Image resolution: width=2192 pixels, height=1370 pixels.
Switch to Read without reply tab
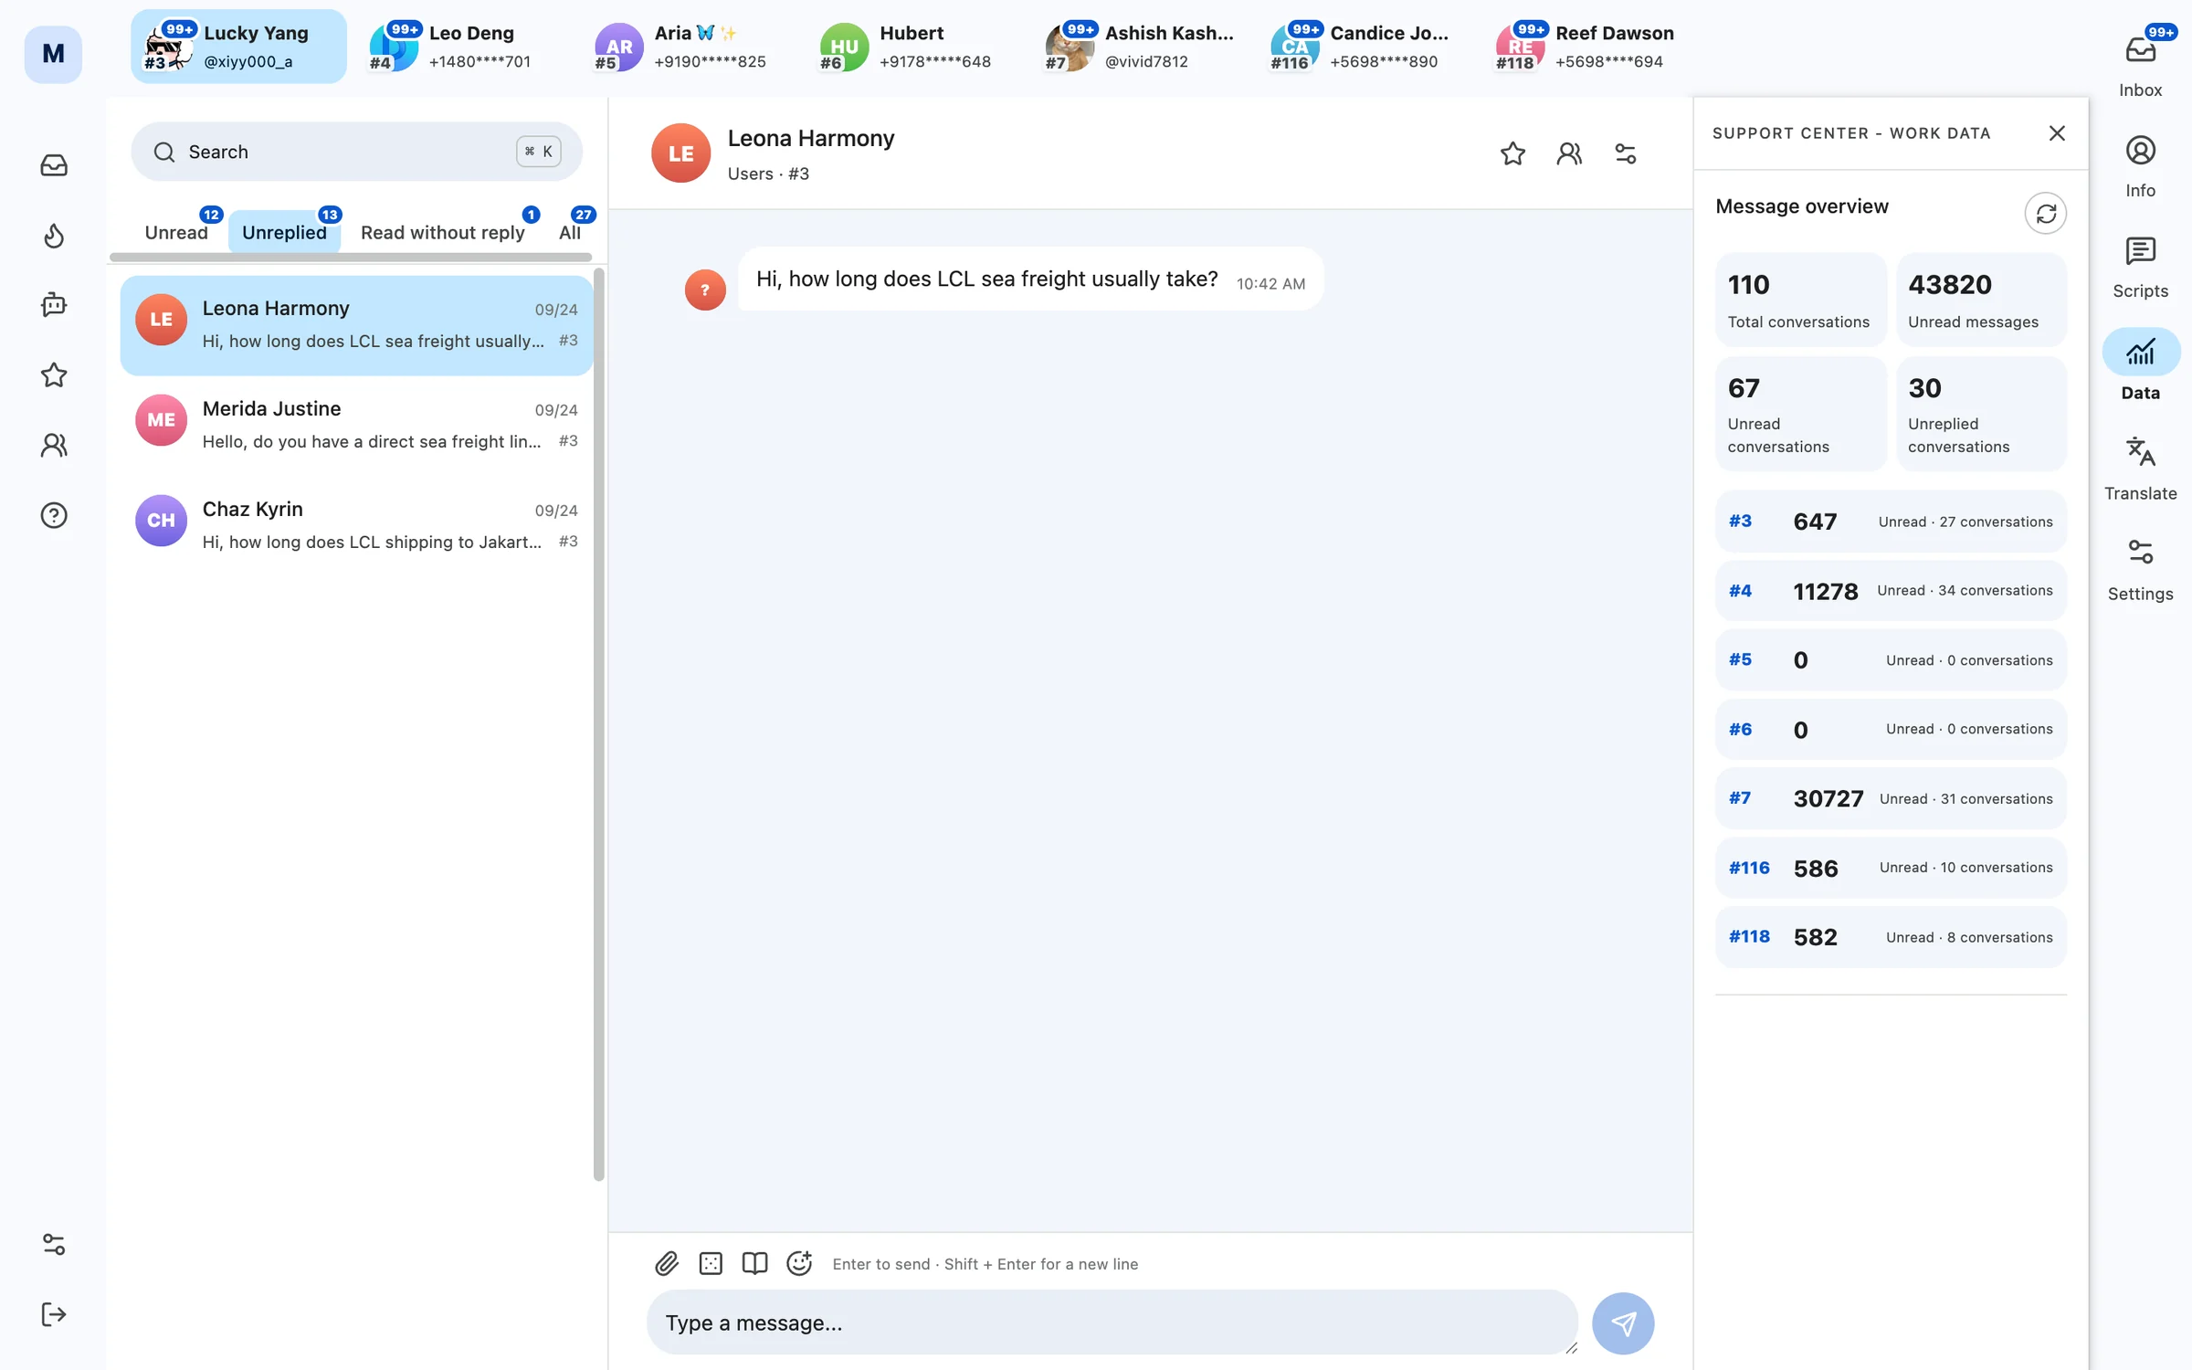click(443, 232)
